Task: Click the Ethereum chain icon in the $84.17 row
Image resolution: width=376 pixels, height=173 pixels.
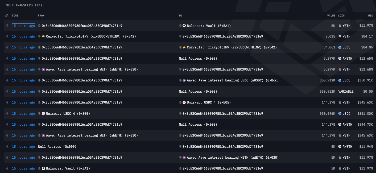Action: pos(7,36)
